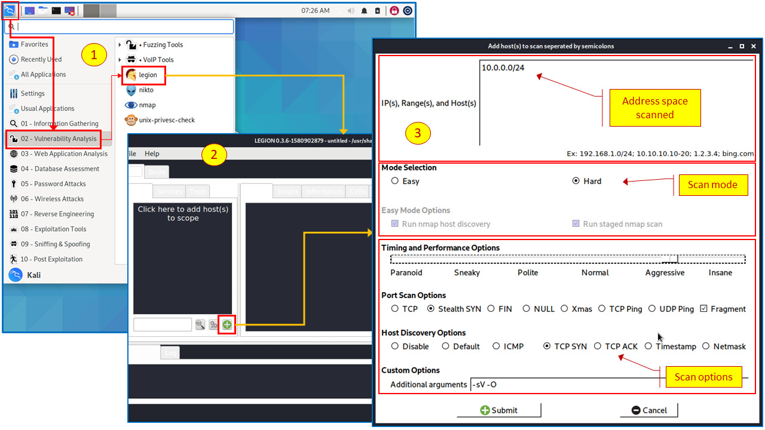Toggle Run staged nmap scan checkbox
This screenshot has height=430, width=765.
[x=576, y=224]
